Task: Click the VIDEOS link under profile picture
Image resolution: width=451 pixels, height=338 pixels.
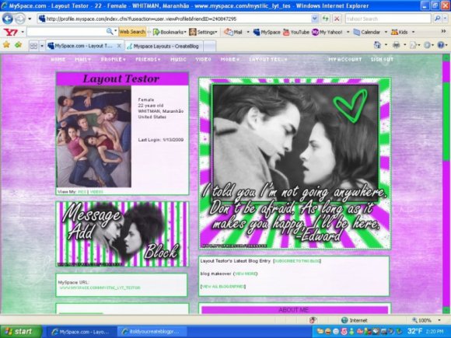Action: click(x=96, y=191)
